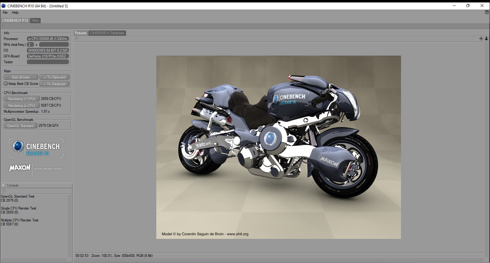Run the Rendering (x CPU) test
This screenshot has height=263, width=490.
pos(21,106)
